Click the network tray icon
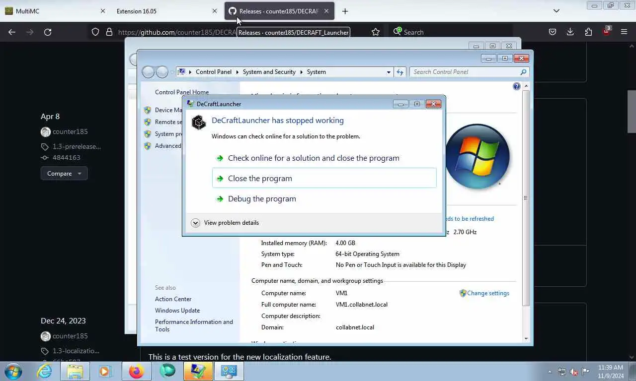 [562, 372]
